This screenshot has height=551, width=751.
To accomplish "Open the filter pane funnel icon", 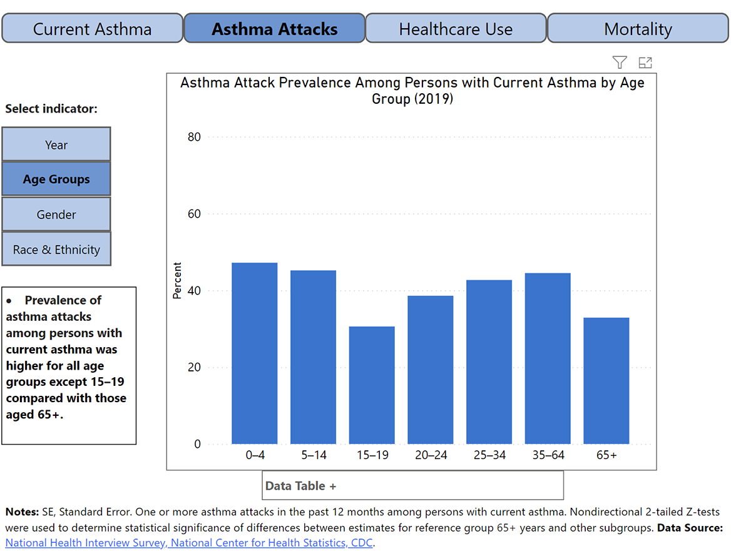I will coord(619,62).
